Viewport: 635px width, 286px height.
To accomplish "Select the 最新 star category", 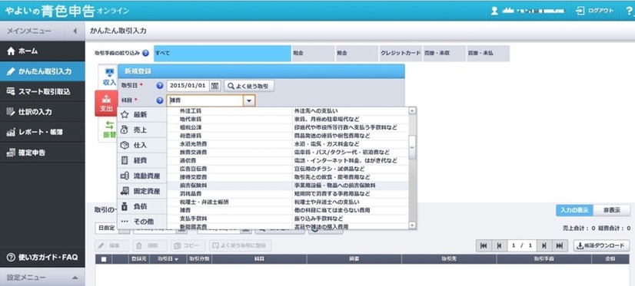I will point(141,115).
